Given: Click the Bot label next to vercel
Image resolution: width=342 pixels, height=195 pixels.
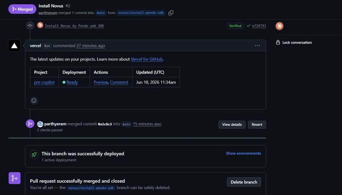Looking at the screenshot, I should click(47, 46).
